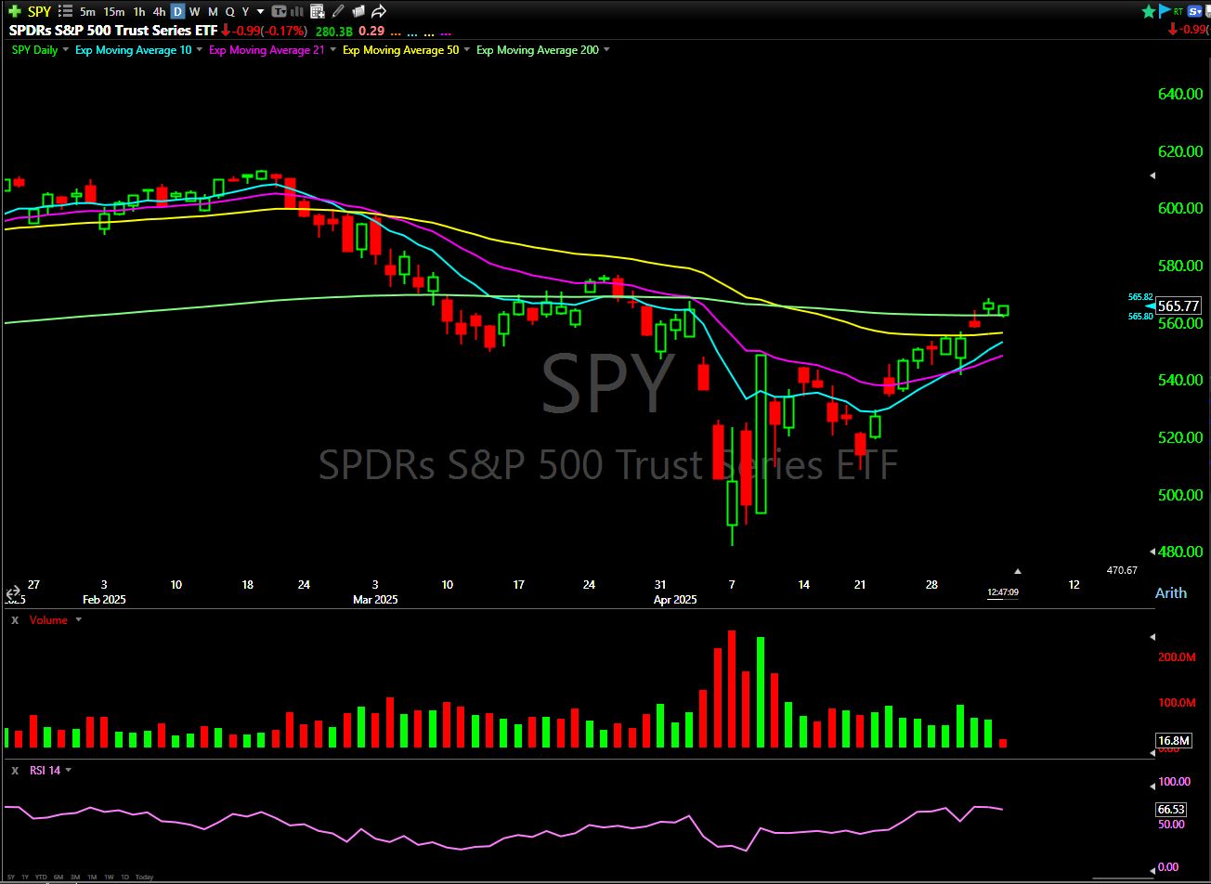Set the range to 1M
The height and width of the screenshot is (884, 1211).
pyautogui.click(x=91, y=877)
